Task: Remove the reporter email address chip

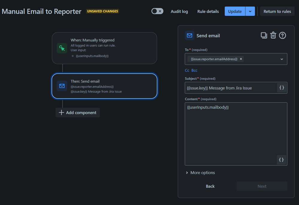Action: click(241, 59)
